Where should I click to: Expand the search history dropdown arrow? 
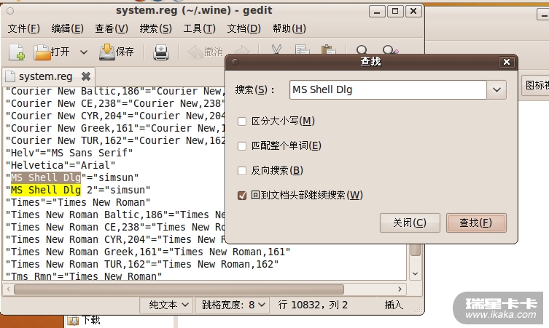point(497,89)
